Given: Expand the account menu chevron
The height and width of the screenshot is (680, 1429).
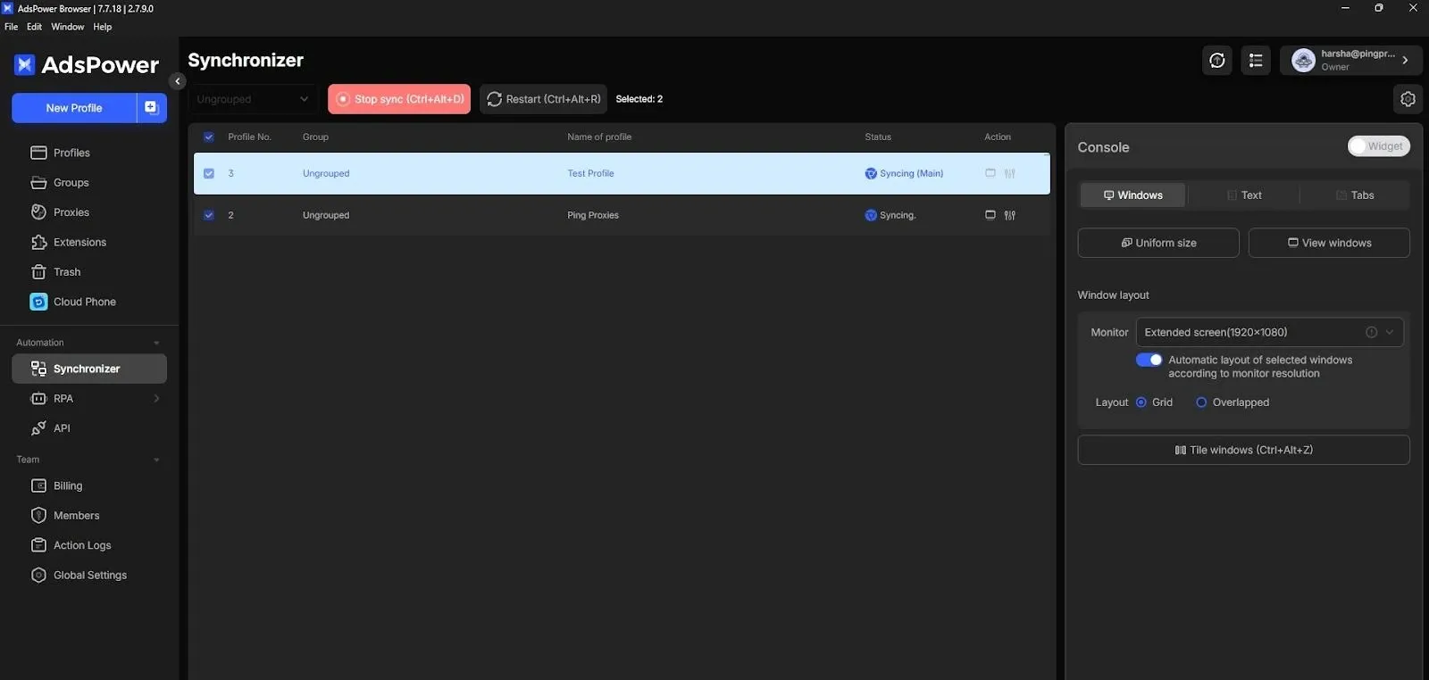Looking at the screenshot, I should 1405,60.
